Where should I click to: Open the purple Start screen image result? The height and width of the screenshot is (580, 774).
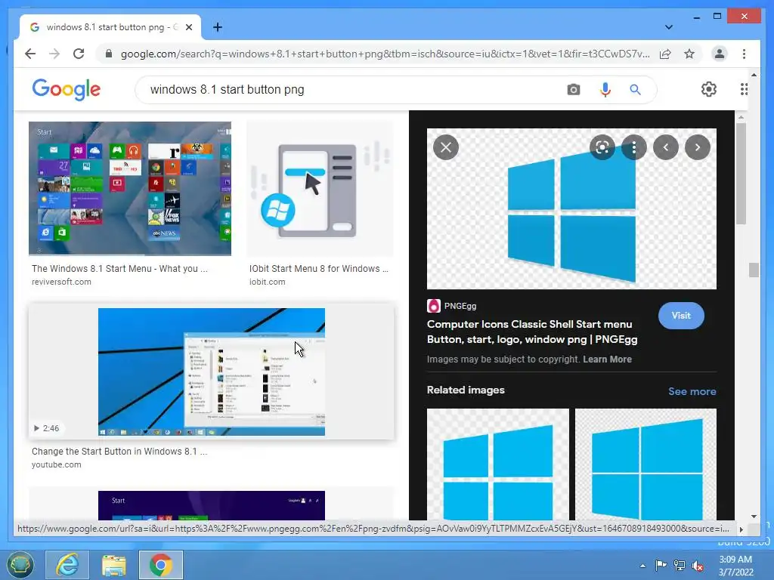(x=212, y=505)
